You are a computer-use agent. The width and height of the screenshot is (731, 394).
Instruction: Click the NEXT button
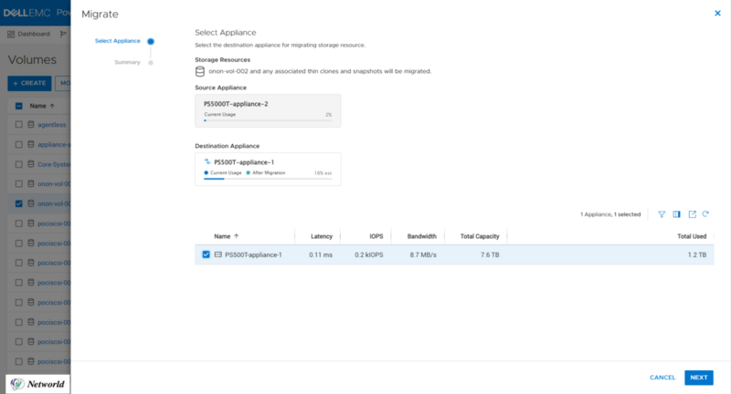(699, 378)
